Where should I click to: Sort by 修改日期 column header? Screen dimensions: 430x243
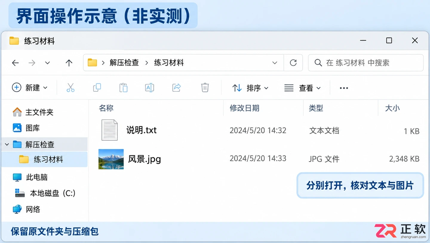point(245,108)
